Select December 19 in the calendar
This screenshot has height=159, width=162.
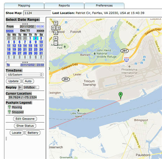(14, 49)
